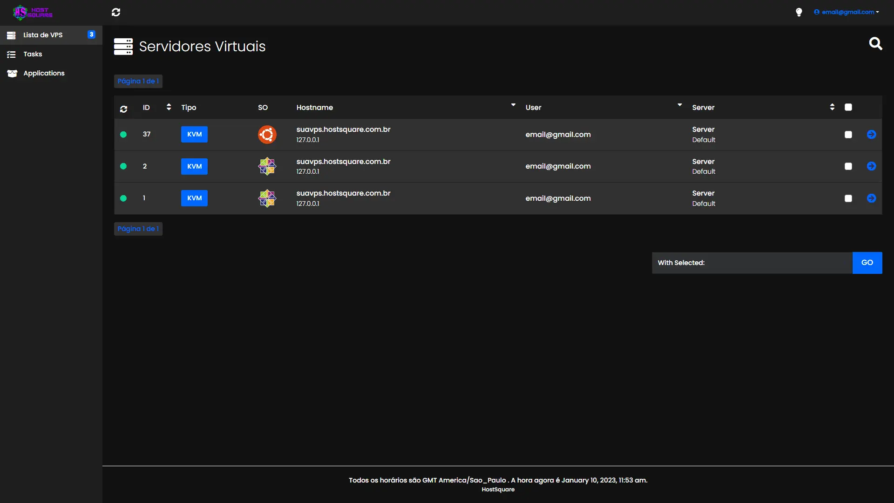
Task: Open VPS 37 with blue arrow icon
Action: tap(871, 135)
